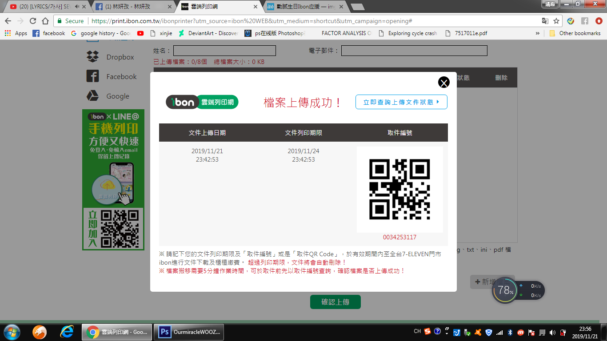Close the 勳膩生日Ibon应援 tab
This screenshot has width=607, height=341.
pos(340,7)
